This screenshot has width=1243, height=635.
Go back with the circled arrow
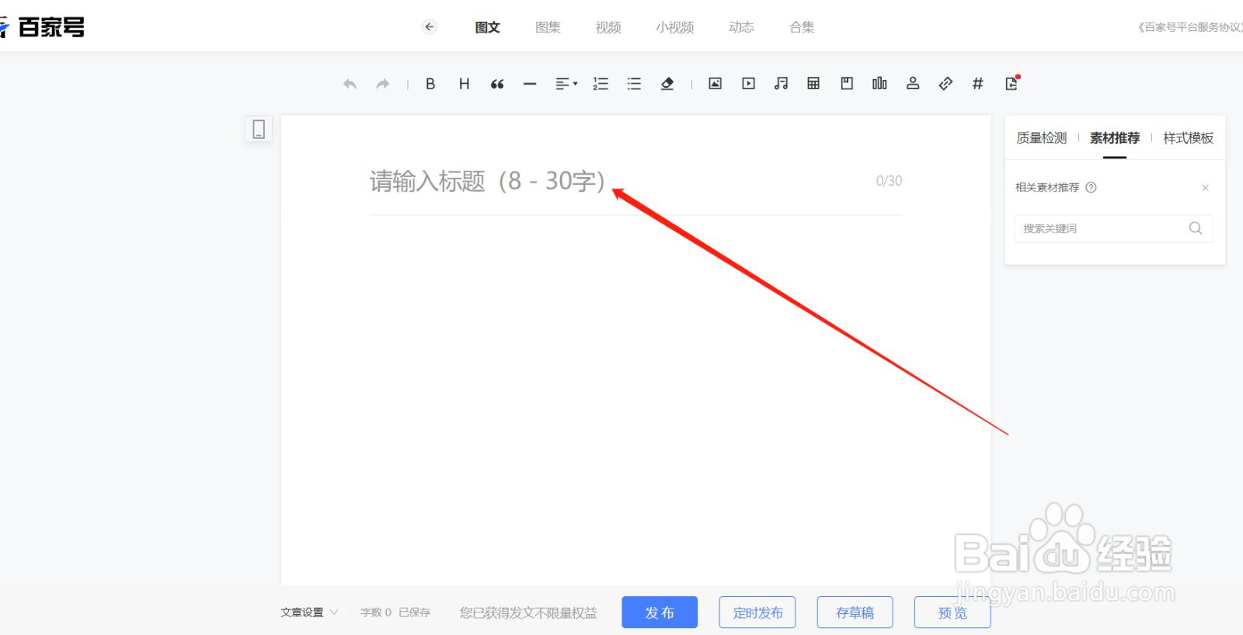point(430,27)
